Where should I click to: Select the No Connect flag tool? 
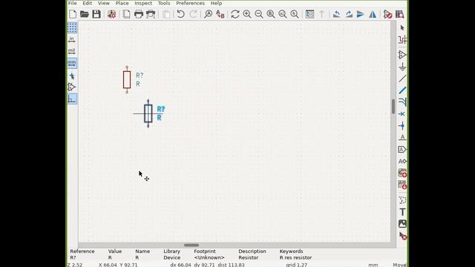coord(402,113)
